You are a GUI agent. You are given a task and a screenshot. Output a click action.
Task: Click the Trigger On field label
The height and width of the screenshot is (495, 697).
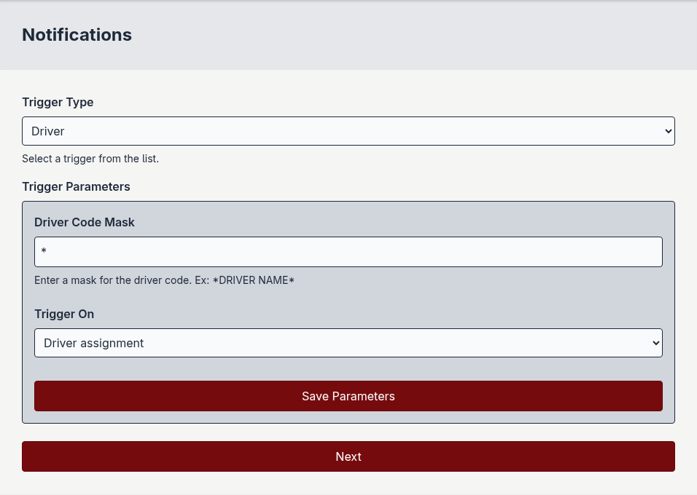[x=64, y=314]
